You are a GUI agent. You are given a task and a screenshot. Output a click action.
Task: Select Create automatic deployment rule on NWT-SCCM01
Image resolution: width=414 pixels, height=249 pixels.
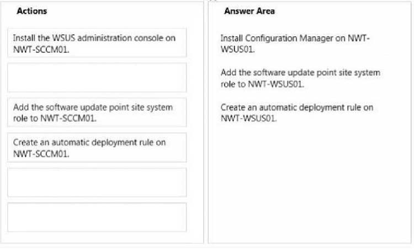[97, 147]
